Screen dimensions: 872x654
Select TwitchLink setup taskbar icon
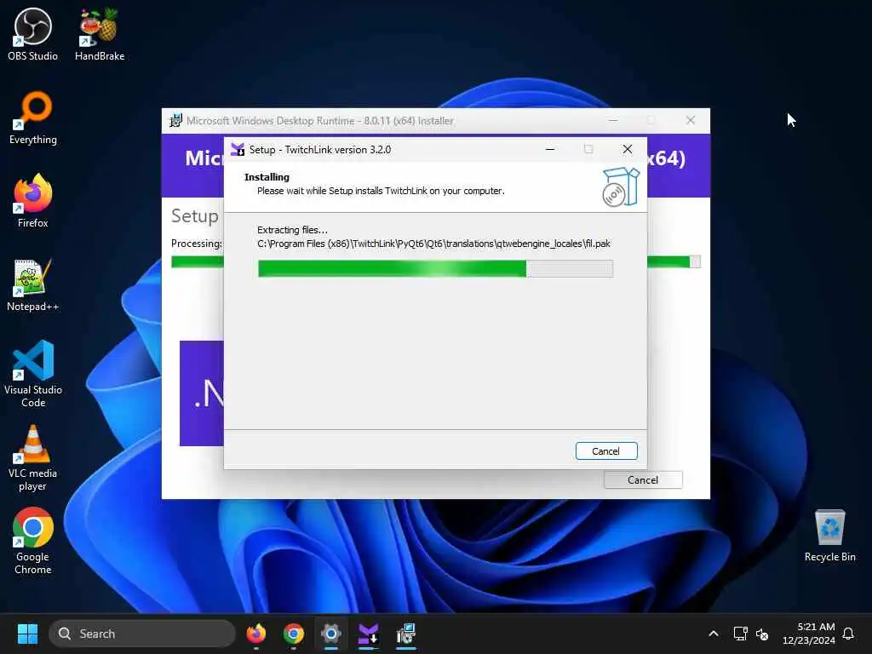(x=368, y=634)
